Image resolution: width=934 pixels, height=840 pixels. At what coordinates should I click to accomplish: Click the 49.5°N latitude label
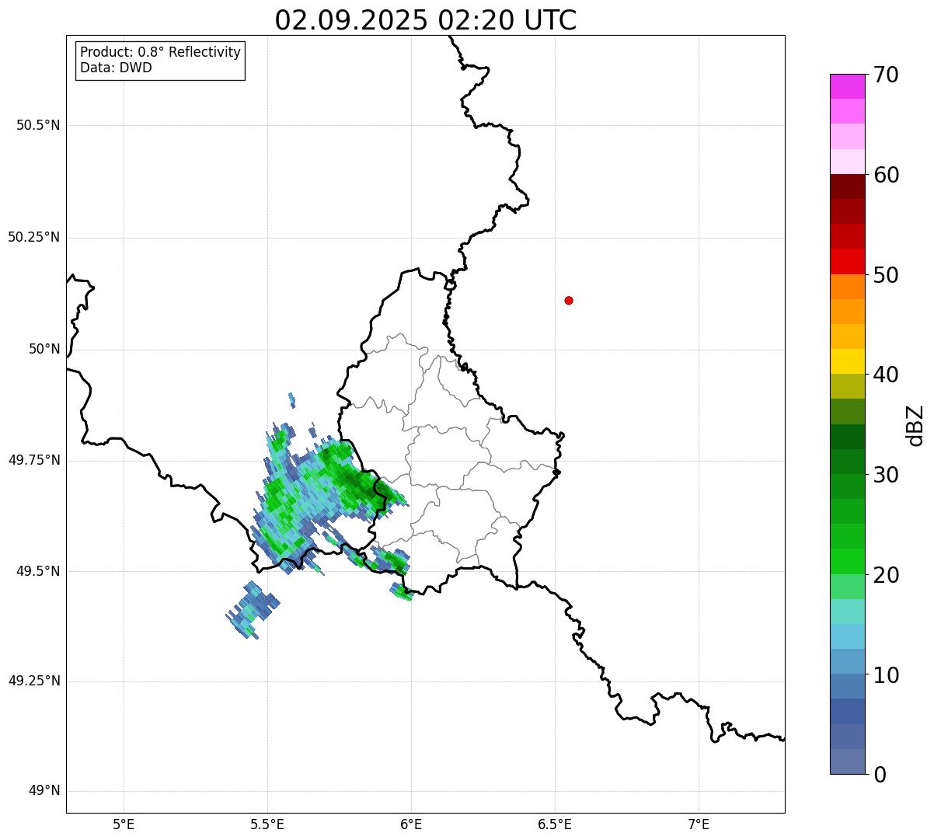pos(38,571)
